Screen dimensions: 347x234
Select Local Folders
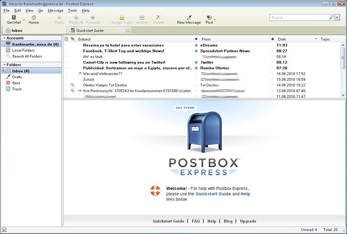pos(23,50)
